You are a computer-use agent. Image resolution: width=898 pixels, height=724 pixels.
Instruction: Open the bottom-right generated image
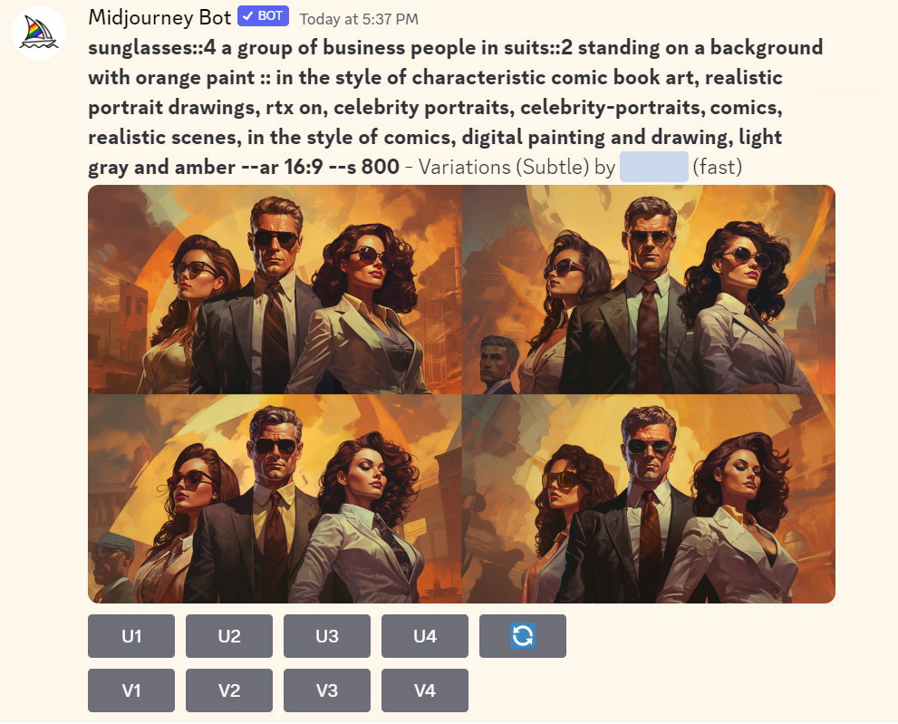coord(648,498)
